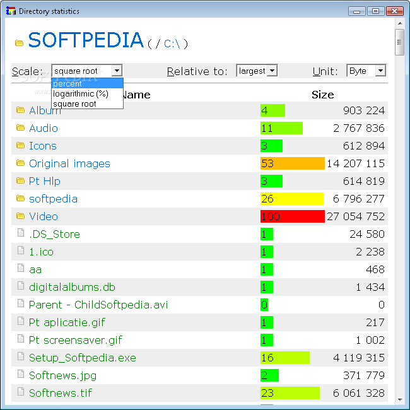Click the folder icon beside SOFTPEDIA heading
410x410 pixels.
[x=19, y=43]
